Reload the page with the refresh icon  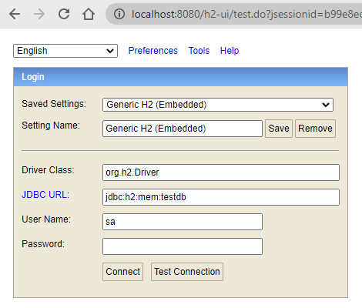64,14
